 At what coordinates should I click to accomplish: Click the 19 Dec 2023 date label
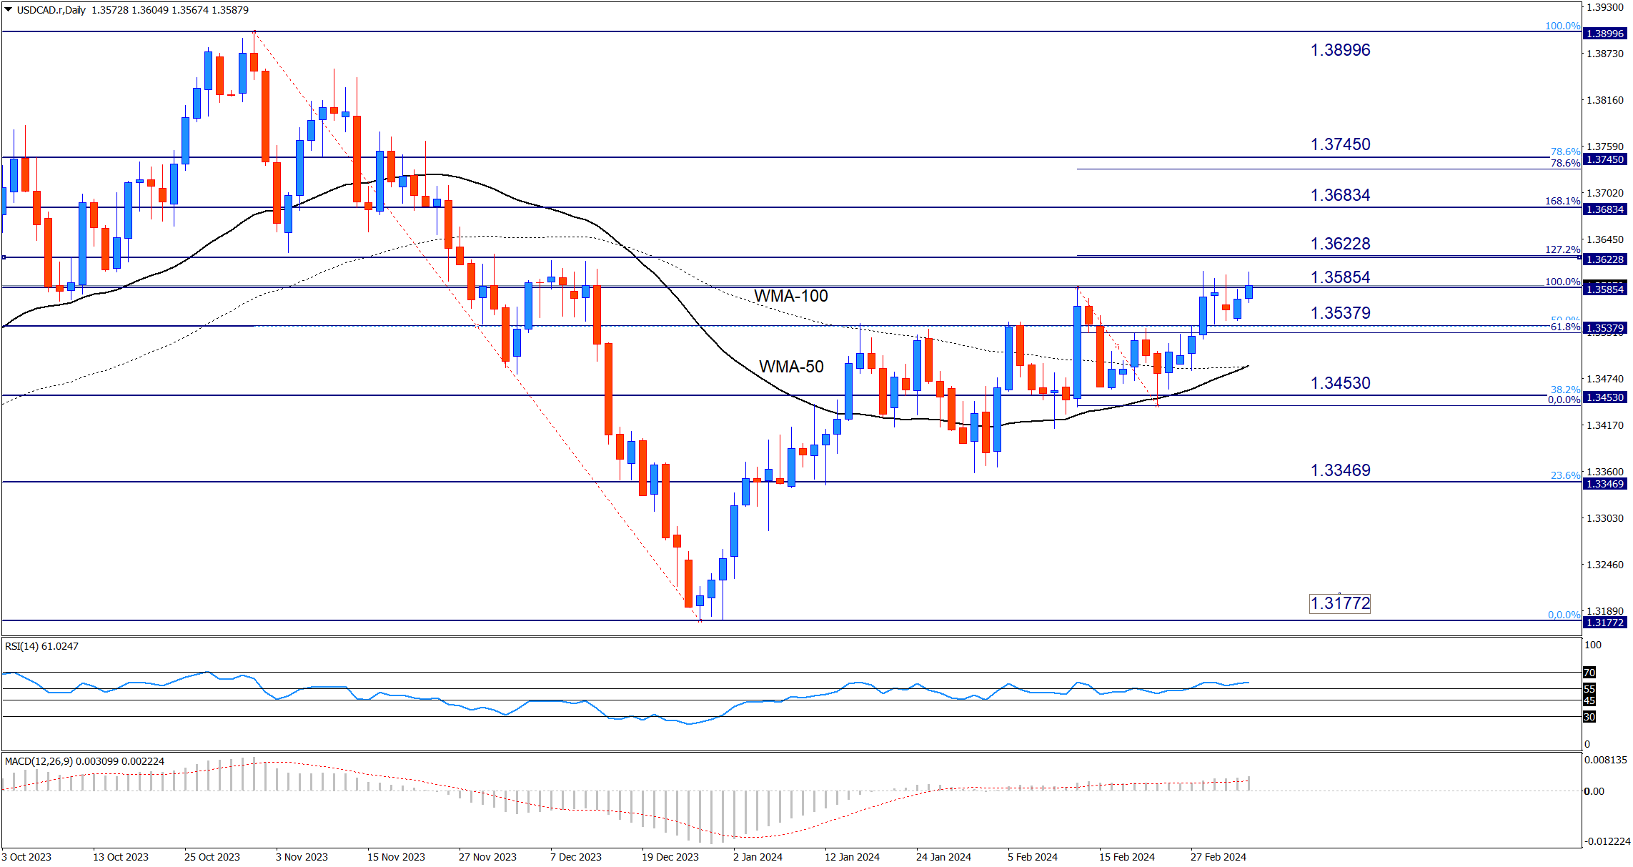pyautogui.click(x=670, y=857)
